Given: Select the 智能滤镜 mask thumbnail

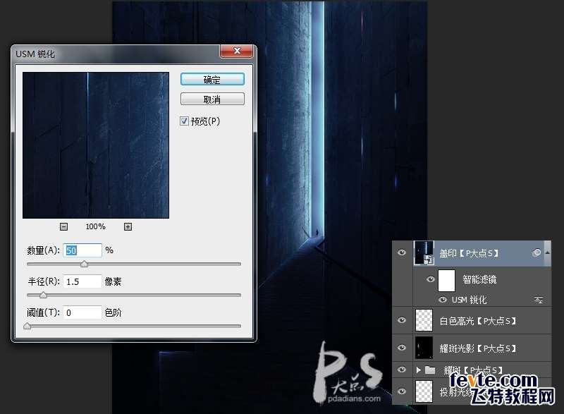Looking at the screenshot, I should 446,280.
